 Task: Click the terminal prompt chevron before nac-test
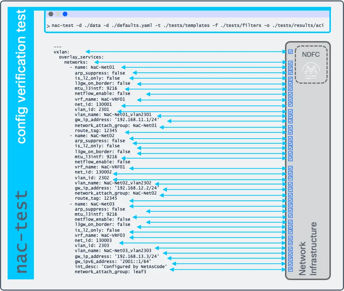(48, 26)
